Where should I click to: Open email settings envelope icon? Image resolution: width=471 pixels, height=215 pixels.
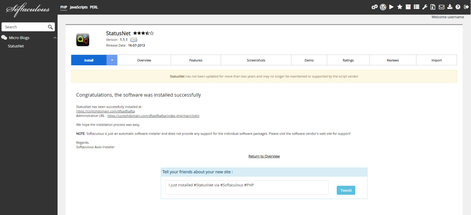click(x=441, y=7)
